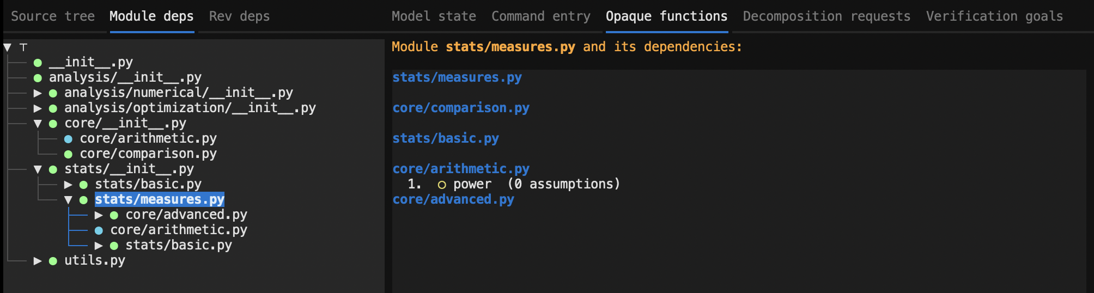Click green dot next to highlighted stats/measures.py
1094x293 pixels.
click(x=83, y=200)
